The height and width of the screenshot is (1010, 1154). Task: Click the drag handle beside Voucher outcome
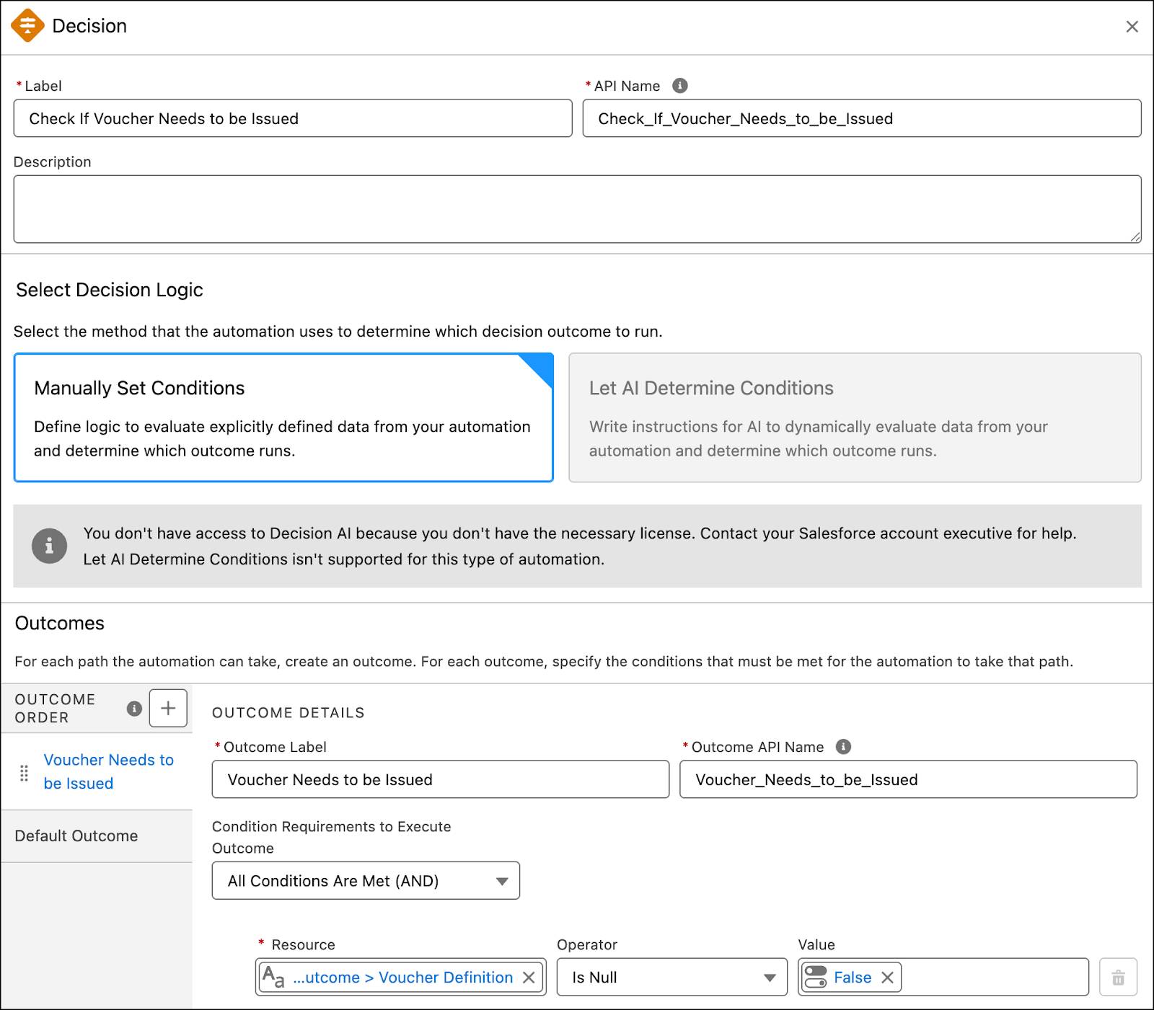pyautogui.click(x=24, y=772)
